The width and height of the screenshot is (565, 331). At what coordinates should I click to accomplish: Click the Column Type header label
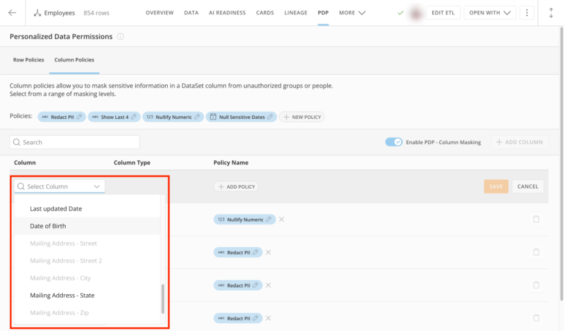pos(132,163)
